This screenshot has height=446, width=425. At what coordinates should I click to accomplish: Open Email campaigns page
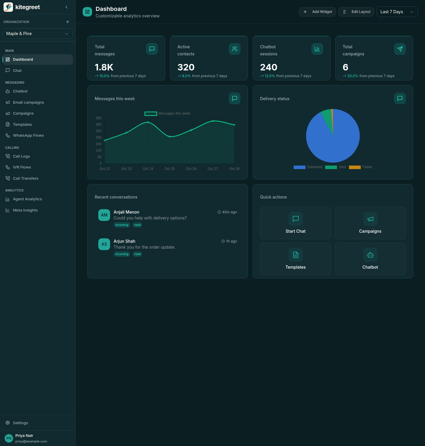point(37,103)
